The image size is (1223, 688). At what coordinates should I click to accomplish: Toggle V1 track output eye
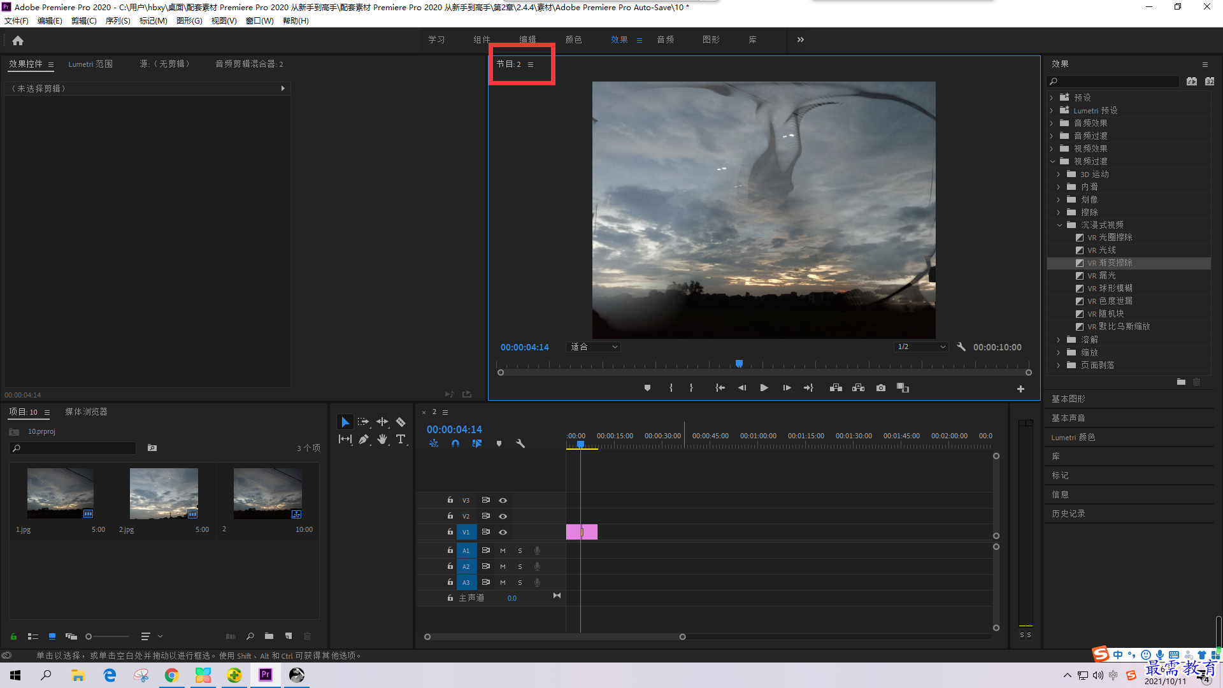coord(503,533)
